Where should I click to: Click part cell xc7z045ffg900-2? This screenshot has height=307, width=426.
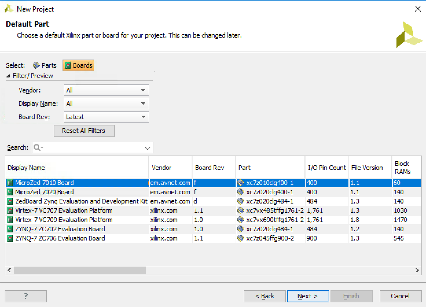click(x=270, y=238)
